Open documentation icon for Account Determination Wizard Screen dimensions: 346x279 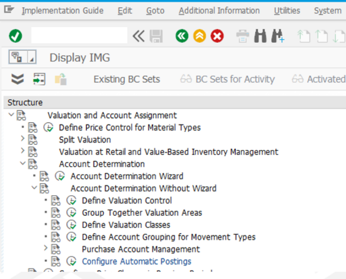tap(44, 176)
